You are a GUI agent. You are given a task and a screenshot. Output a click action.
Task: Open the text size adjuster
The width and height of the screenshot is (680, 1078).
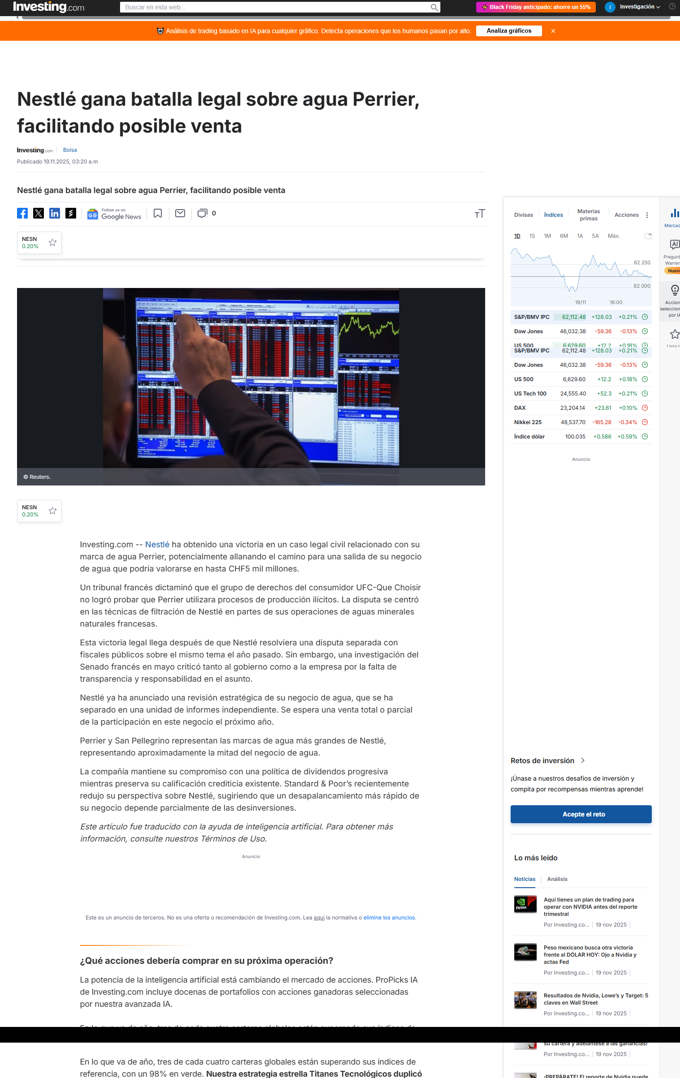[x=479, y=214]
